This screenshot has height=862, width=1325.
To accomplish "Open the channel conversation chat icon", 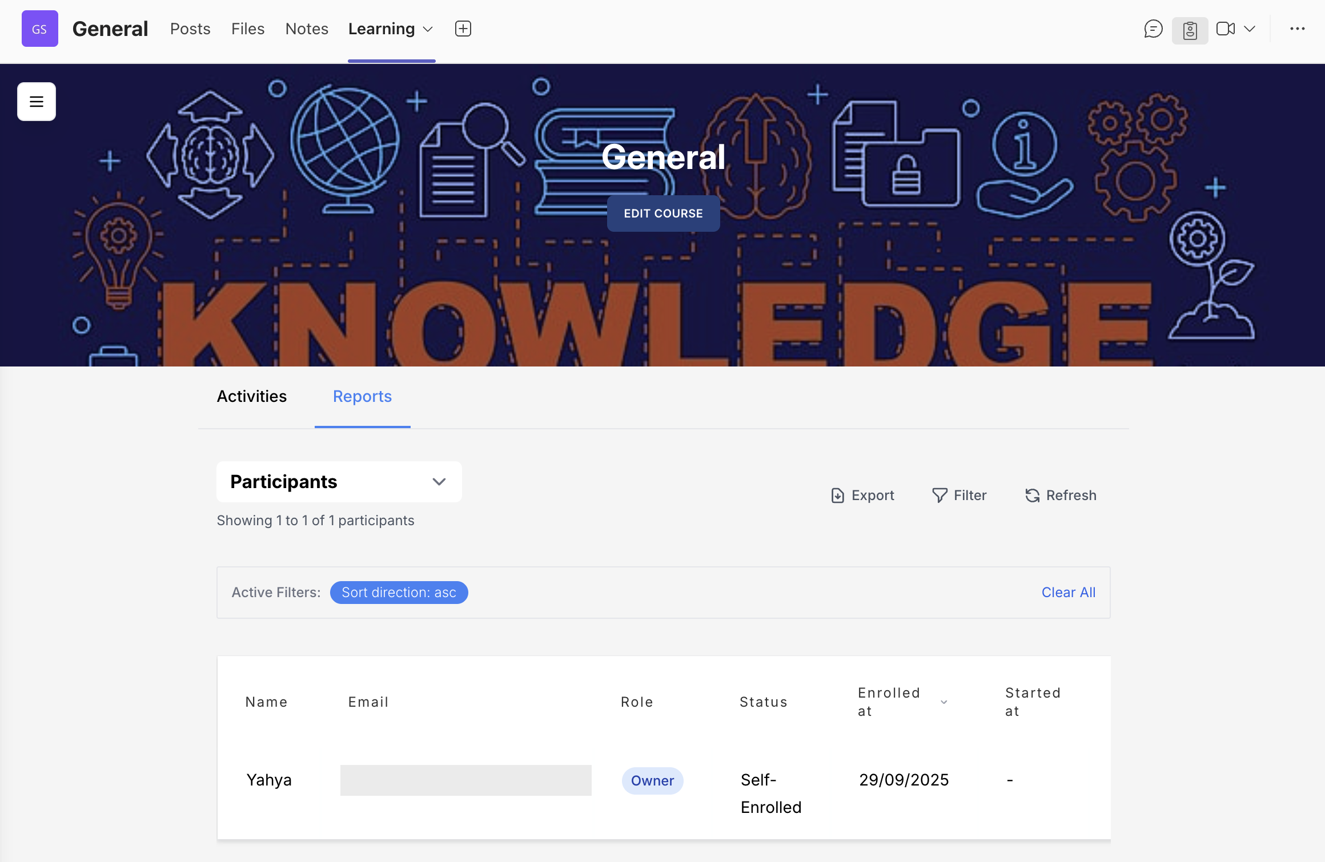I will (1153, 29).
